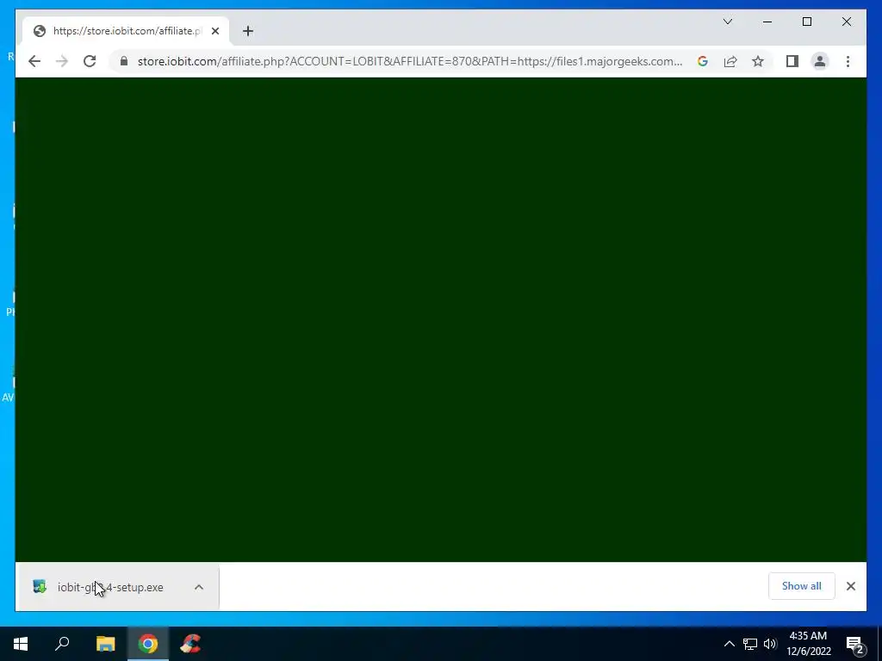
Task: Expand options for iobit setup.exe download
Action: click(x=199, y=587)
